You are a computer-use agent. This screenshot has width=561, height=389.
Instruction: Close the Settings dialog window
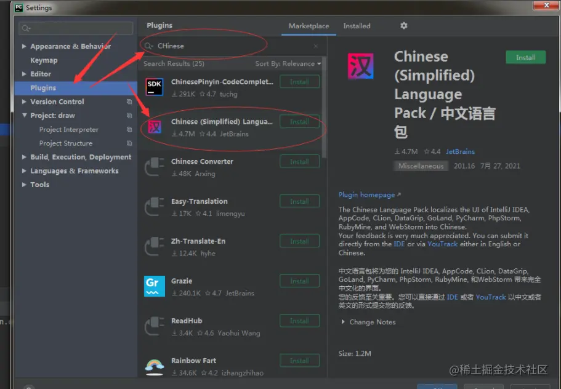(x=546, y=6)
